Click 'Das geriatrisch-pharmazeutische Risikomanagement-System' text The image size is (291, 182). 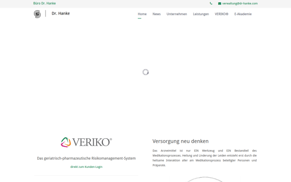[86, 158]
